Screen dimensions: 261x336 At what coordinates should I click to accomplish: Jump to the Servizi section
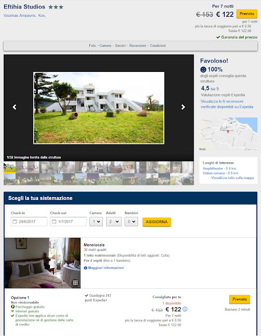coord(120,46)
